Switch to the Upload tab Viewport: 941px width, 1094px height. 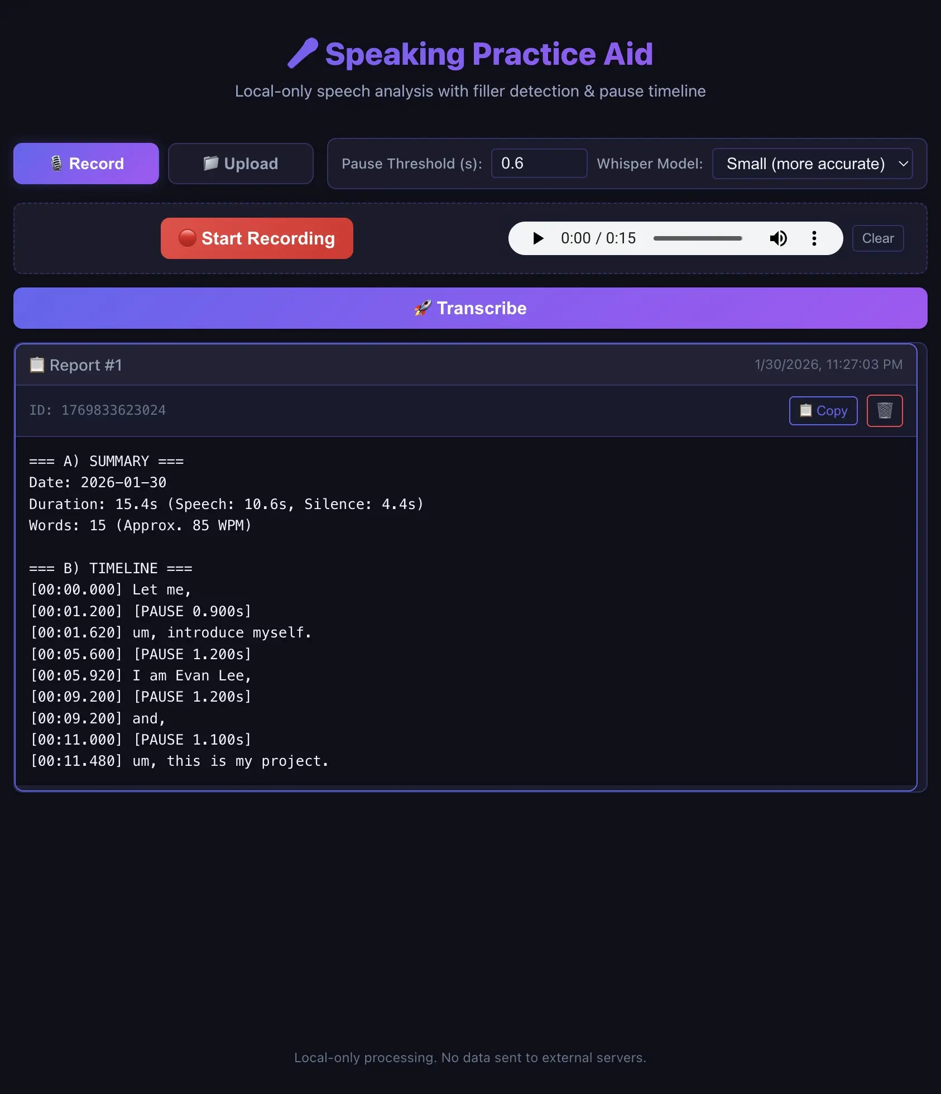(241, 164)
